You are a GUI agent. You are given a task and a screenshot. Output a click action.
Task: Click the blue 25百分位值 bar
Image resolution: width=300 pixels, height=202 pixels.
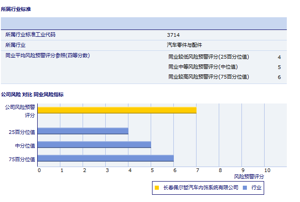83,131
